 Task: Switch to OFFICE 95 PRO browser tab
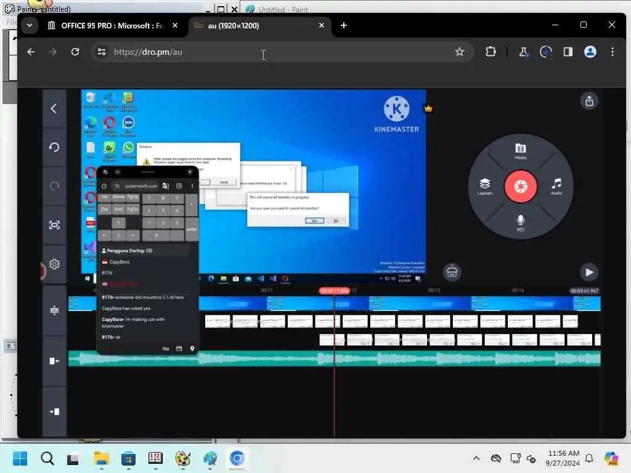[x=106, y=25]
